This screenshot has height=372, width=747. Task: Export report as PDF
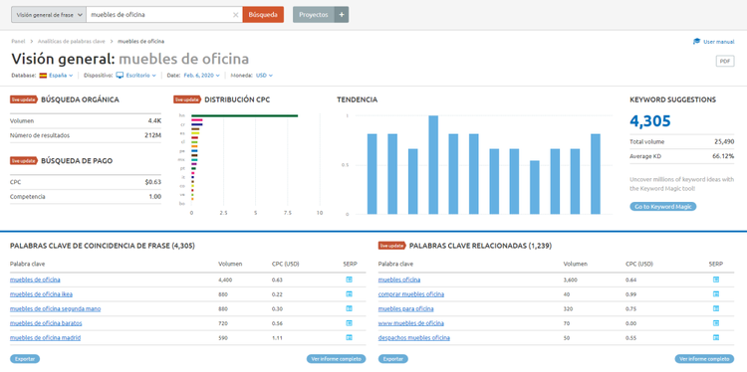[x=725, y=62]
